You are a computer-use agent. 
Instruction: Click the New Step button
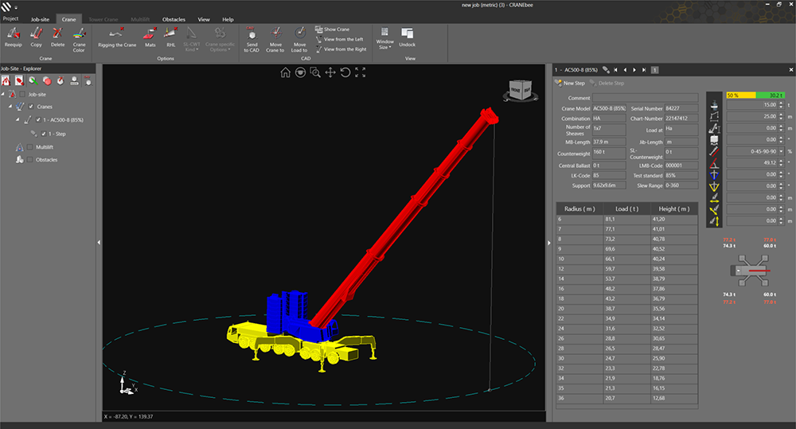570,84
